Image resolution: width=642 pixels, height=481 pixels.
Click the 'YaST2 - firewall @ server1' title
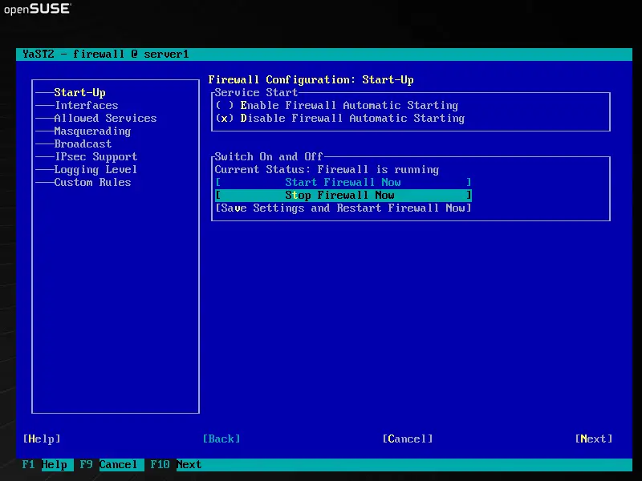pos(106,55)
